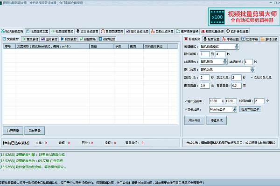Switch to the 图片素材 tab
The image size is (280, 186).
tap(49, 39)
